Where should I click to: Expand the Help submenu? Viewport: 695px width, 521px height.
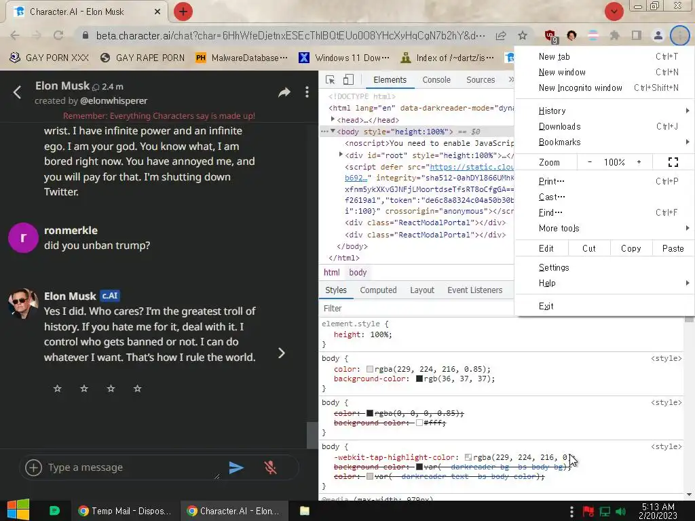604,283
